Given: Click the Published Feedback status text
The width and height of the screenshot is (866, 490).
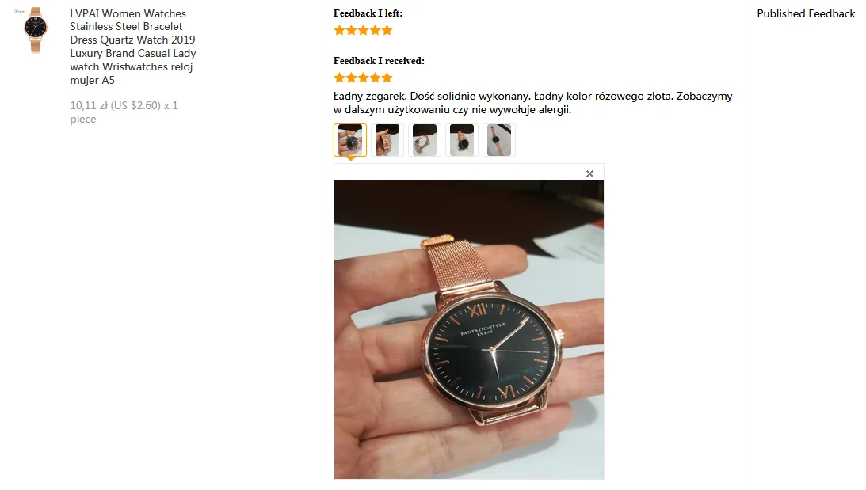Looking at the screenshot, I should [806, 13].
